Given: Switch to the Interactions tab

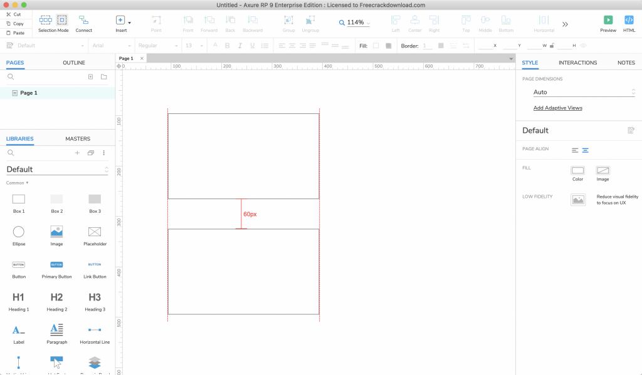Looking at the screenshot, I should (x=577, y=63).
